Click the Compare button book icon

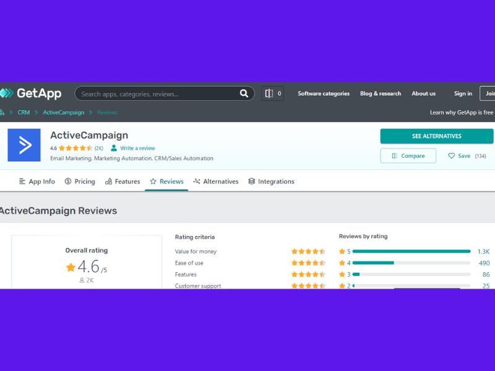[395, 156]
